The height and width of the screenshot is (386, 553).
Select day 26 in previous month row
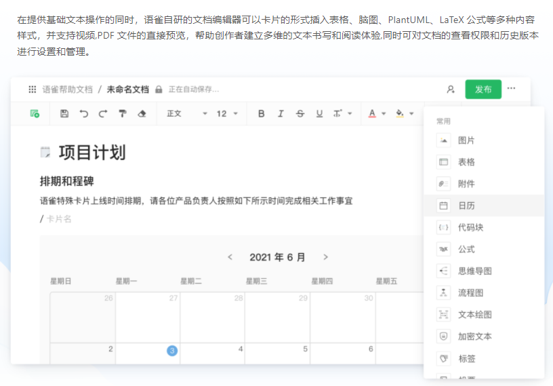pyautogui.click(x=108, y=298)
